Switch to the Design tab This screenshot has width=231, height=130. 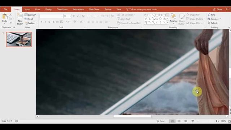tap(49, 9)
